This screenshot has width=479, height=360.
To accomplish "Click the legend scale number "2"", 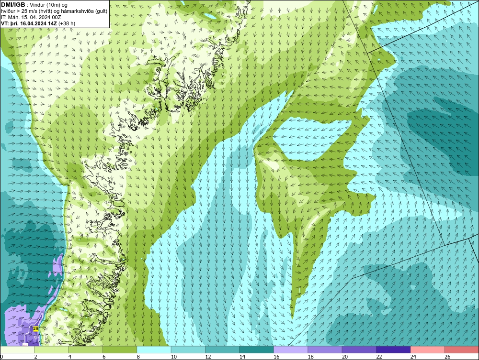I will 36,357.
